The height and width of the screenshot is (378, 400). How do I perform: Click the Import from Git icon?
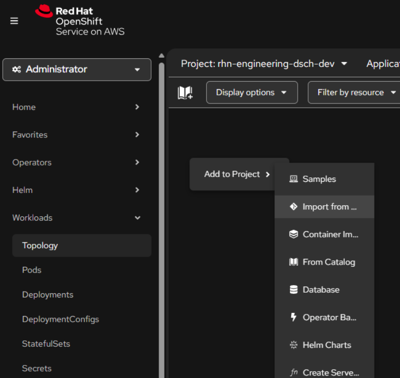(x=293, y=207)
